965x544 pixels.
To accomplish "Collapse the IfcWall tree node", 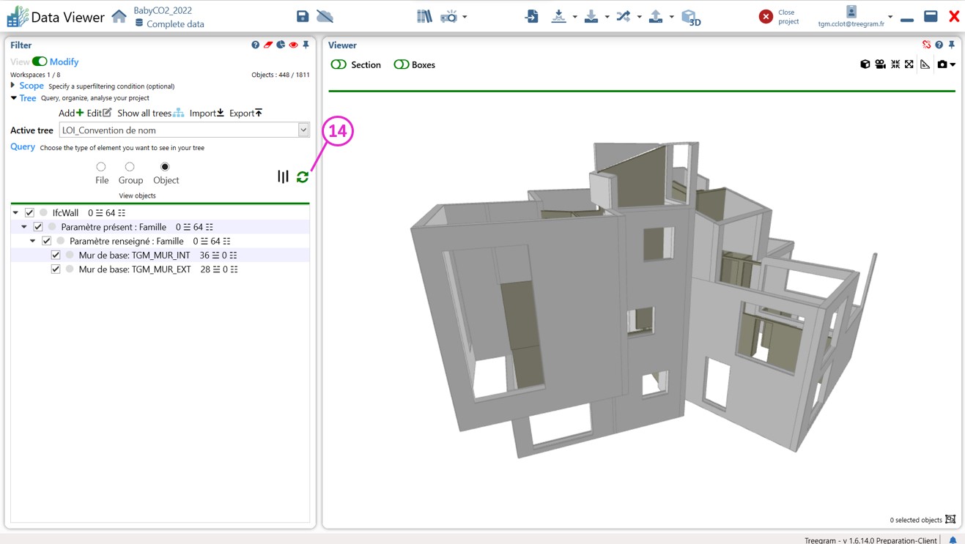I will (x=15, y=213).
